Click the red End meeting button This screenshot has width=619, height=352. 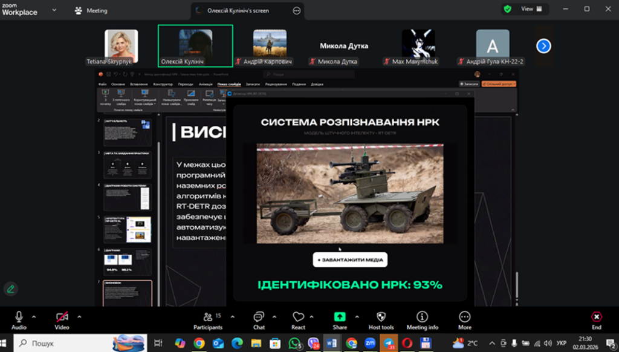coord(596,317)
